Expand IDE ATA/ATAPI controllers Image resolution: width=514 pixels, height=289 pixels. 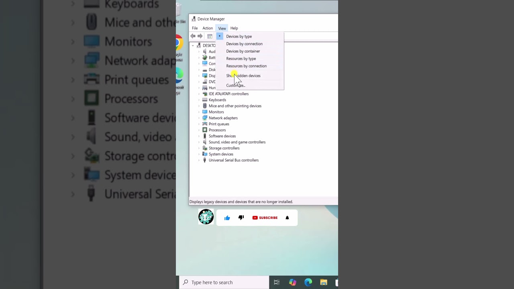click(x=199, y=94)
